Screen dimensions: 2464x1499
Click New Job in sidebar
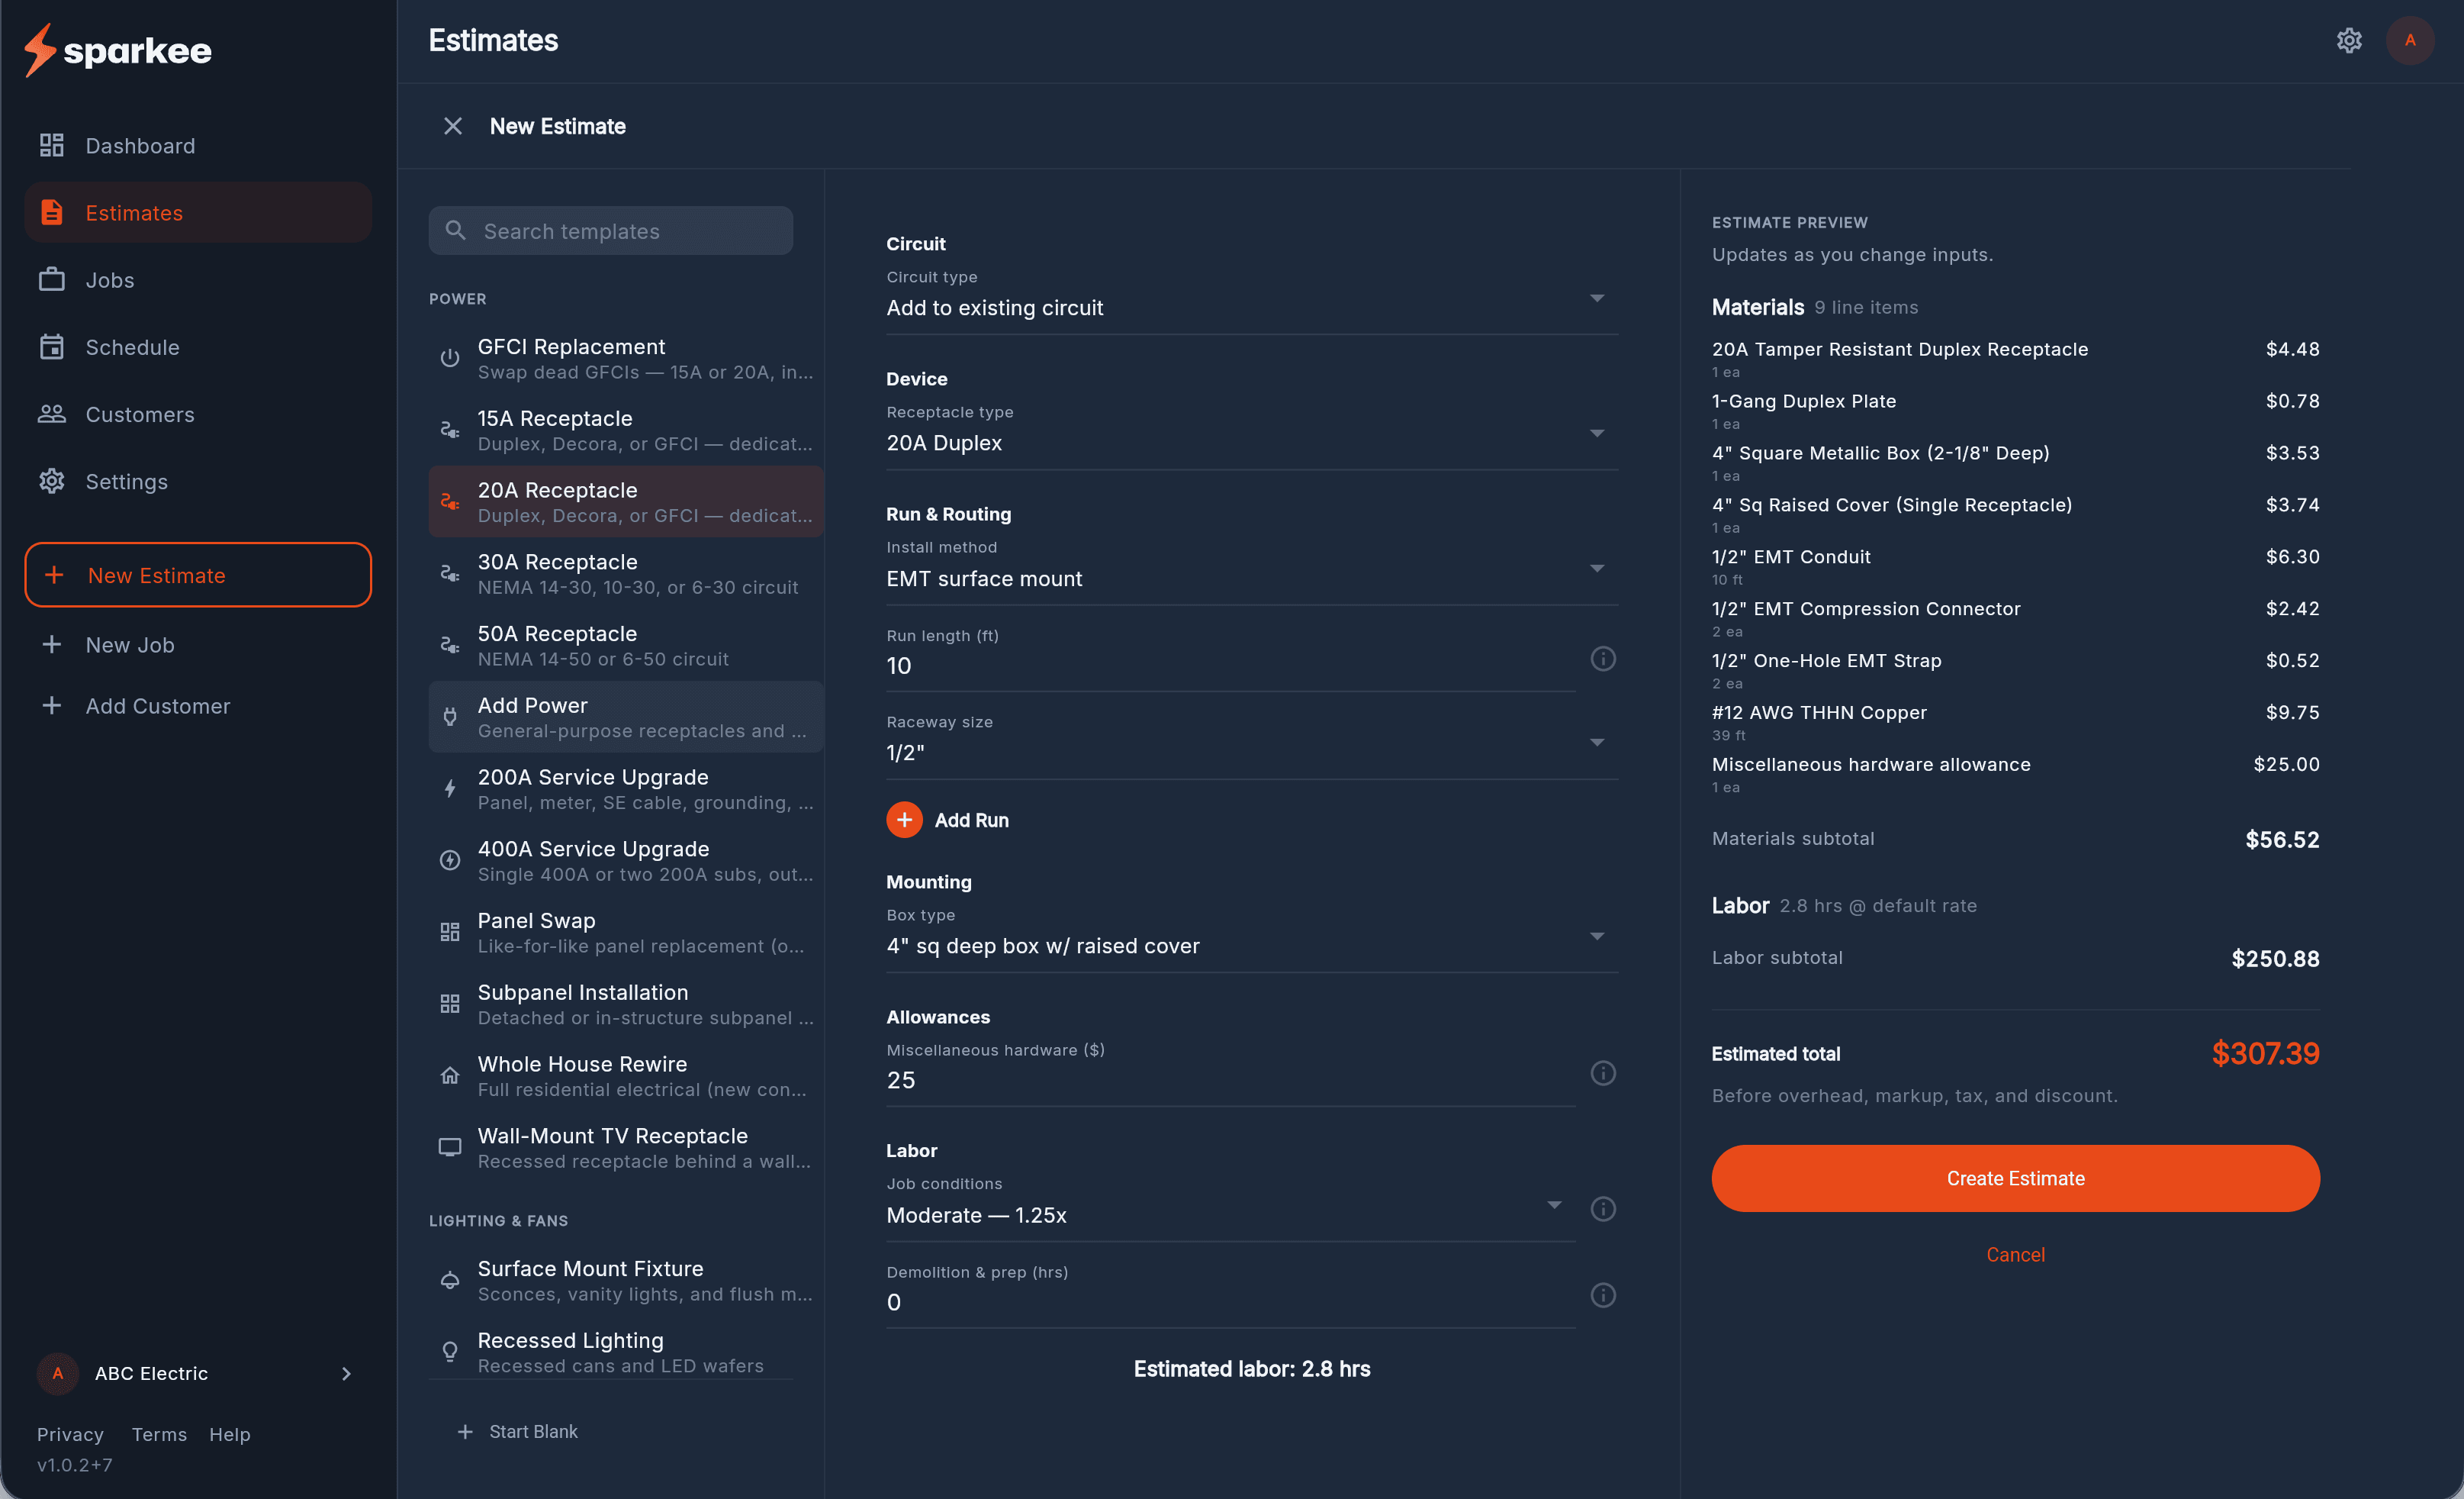pos(198,646)
